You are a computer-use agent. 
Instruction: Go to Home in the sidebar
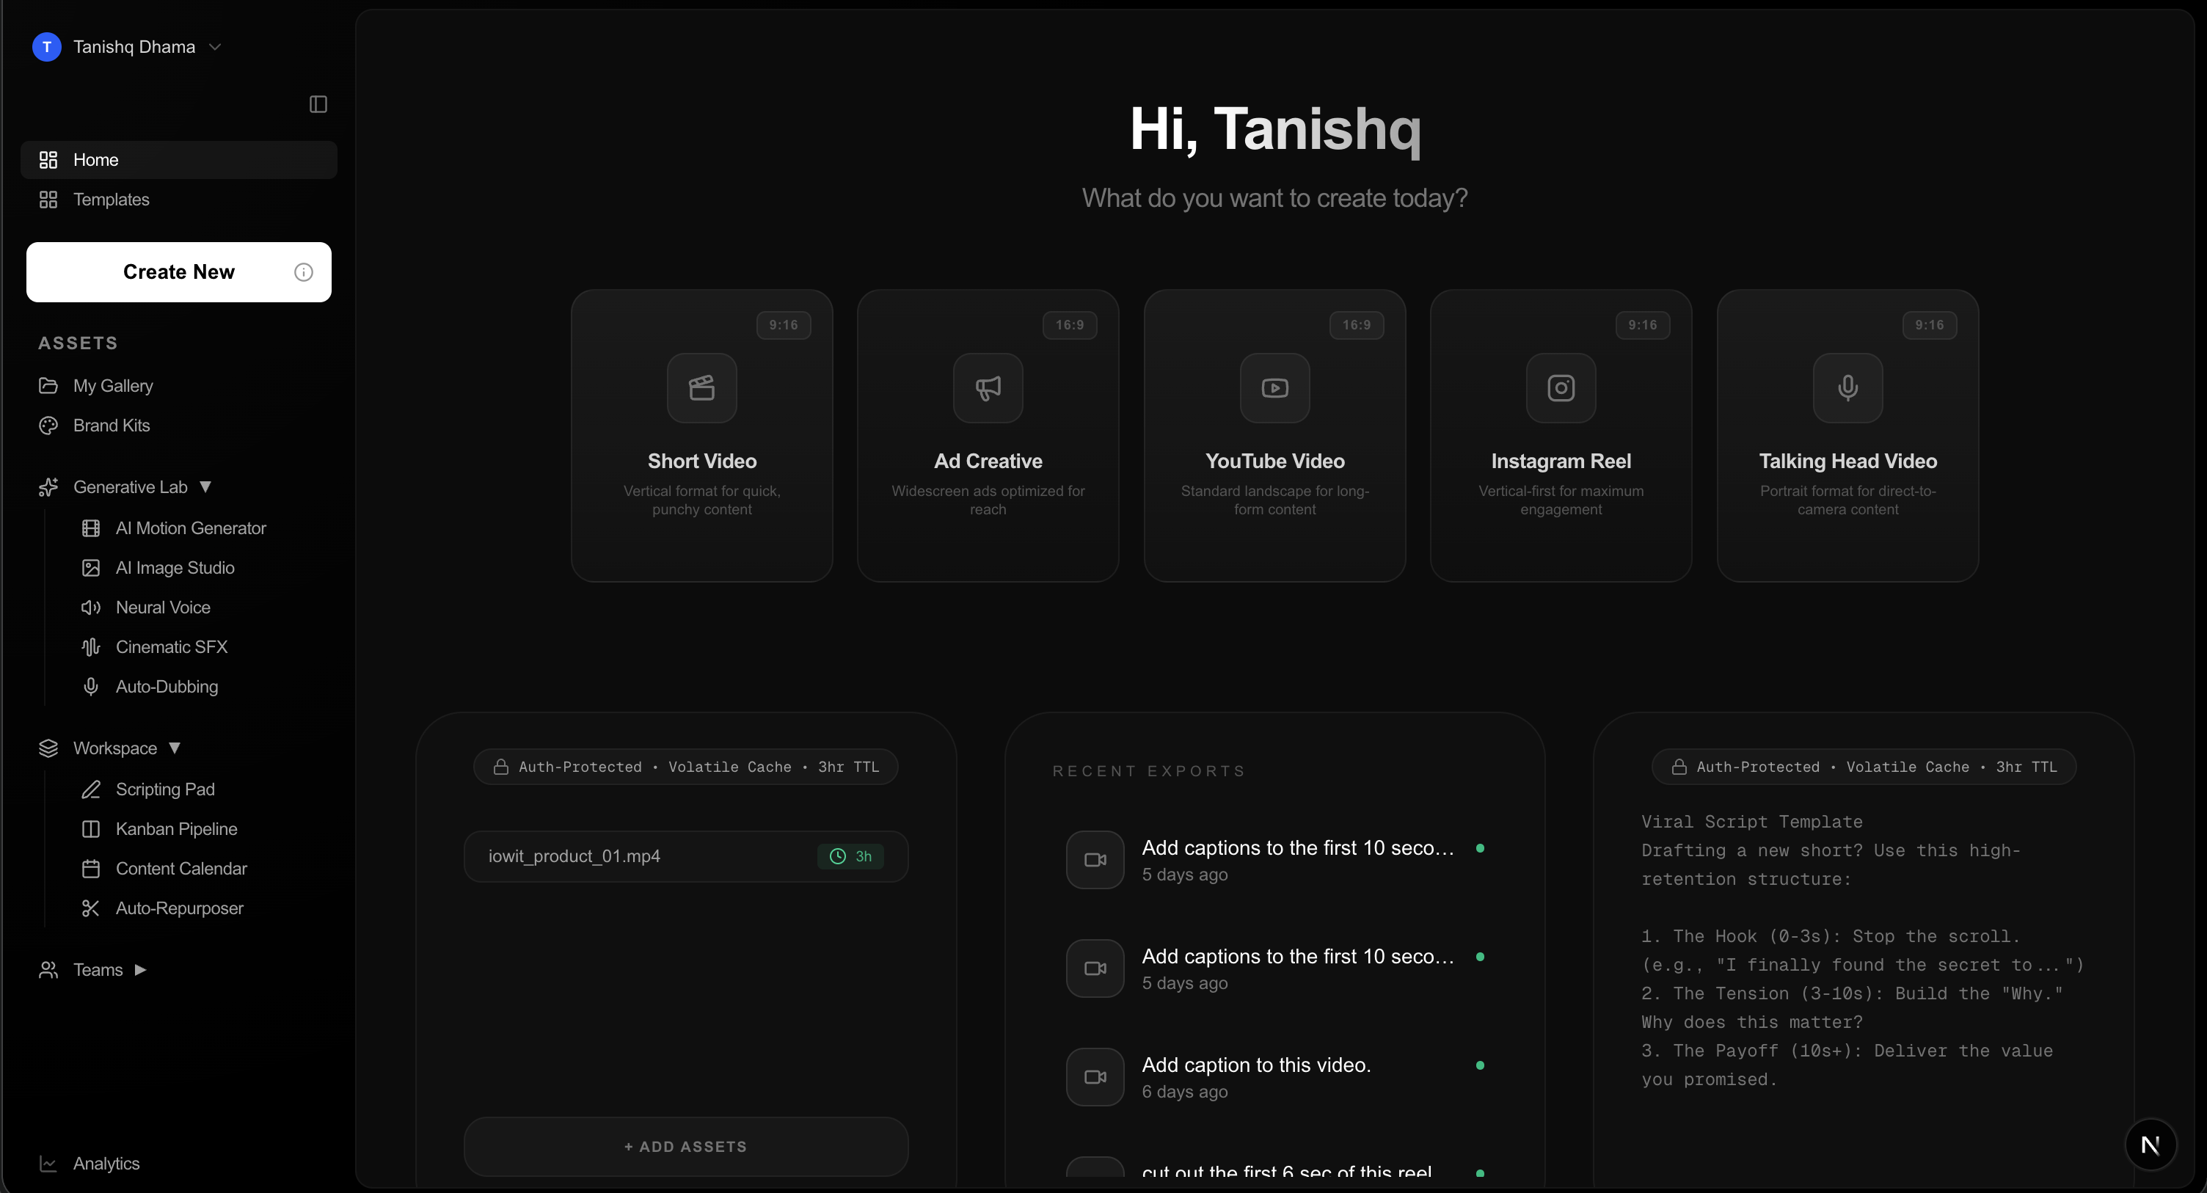[x=179, y=159]
